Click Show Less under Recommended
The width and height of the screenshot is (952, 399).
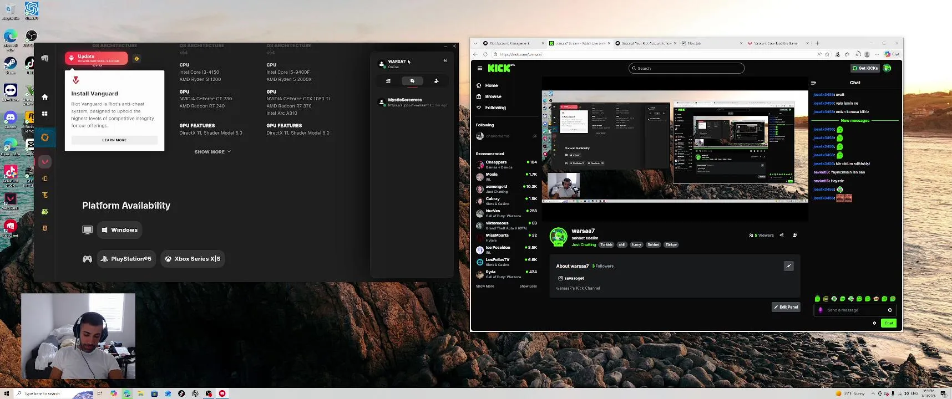[528, 287]
